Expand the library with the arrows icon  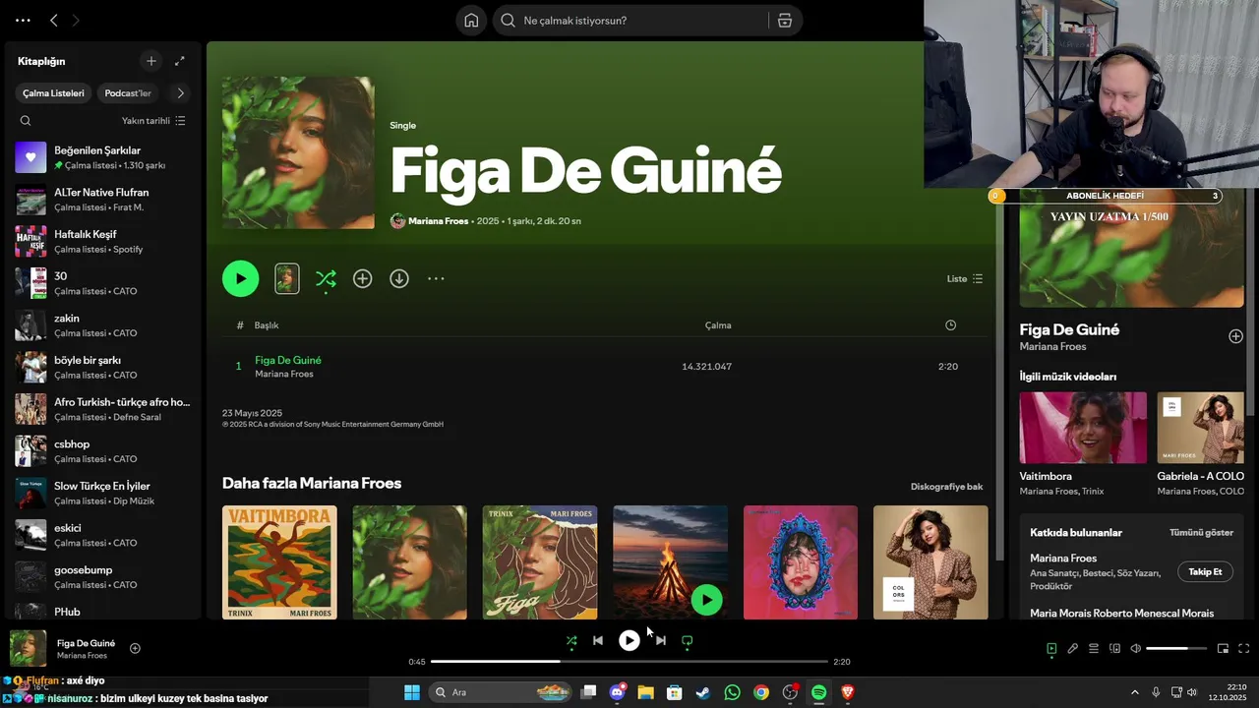180,61
